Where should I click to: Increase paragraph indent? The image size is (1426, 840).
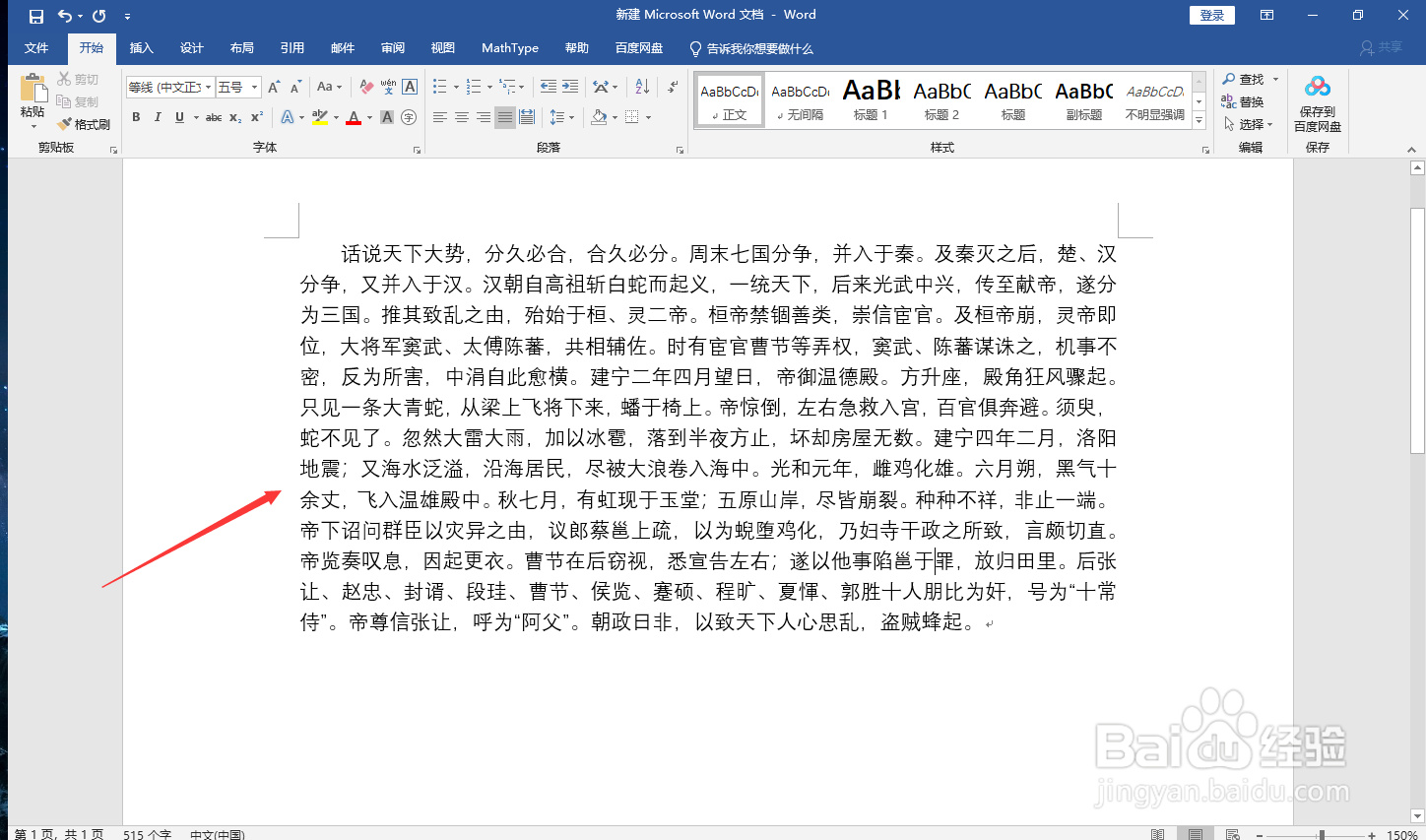(x=570, y=87)
